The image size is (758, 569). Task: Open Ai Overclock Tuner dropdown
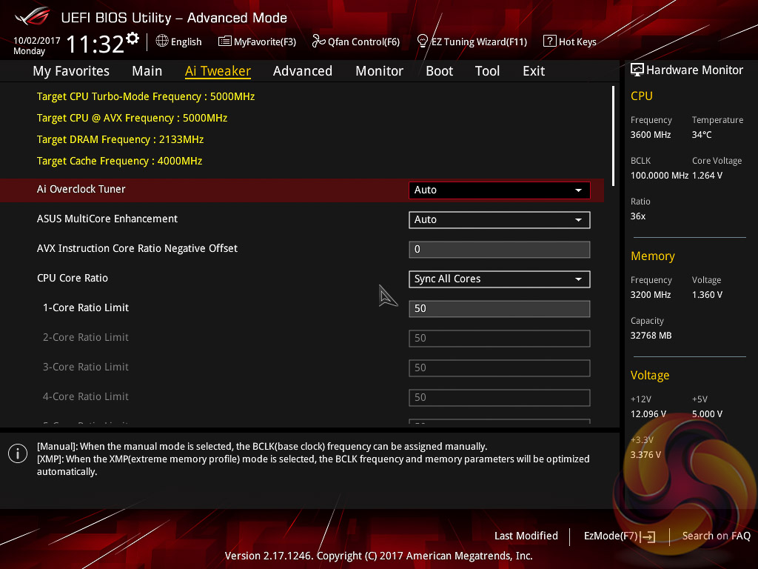tap(500, 190)
